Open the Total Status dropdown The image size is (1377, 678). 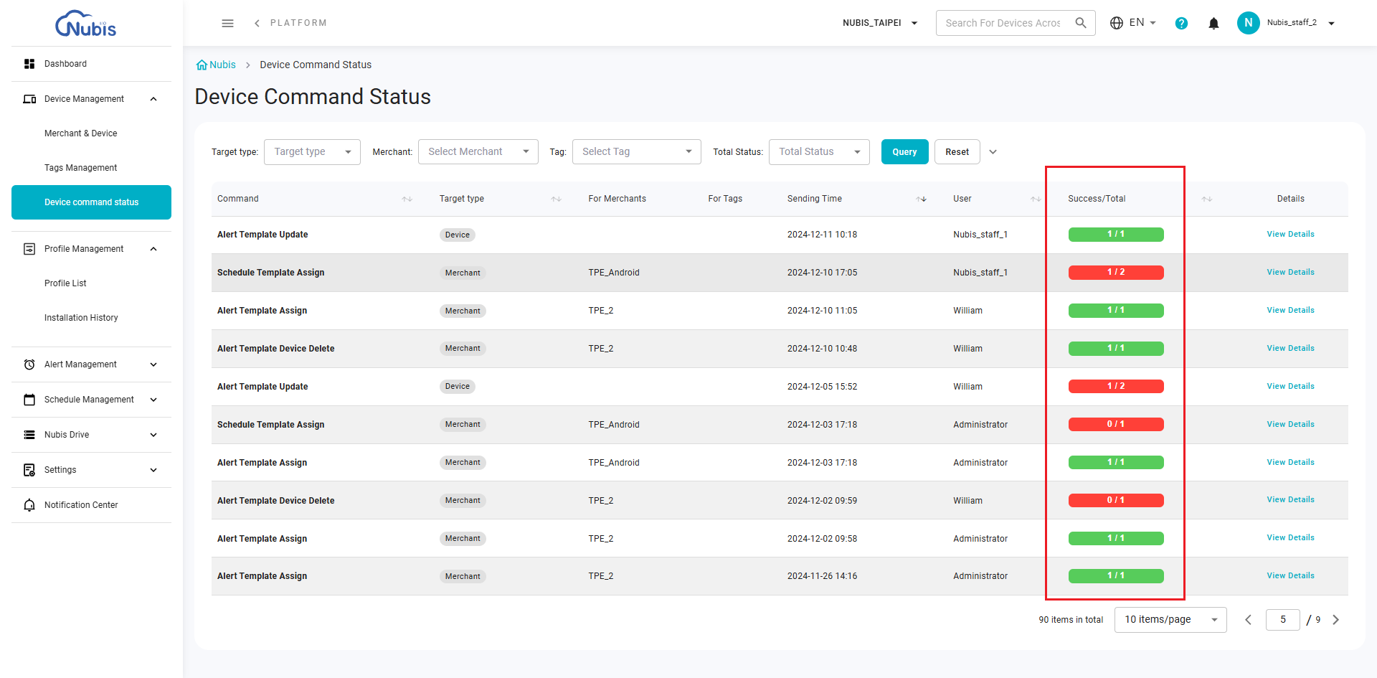tap(819, 152)
